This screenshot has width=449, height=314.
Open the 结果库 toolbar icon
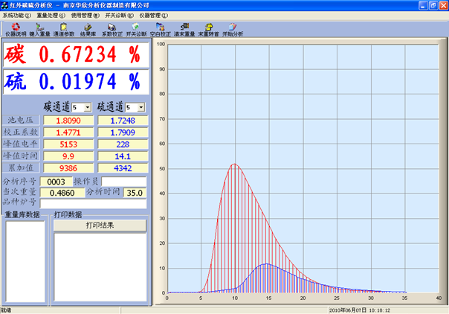click(88, 29)
